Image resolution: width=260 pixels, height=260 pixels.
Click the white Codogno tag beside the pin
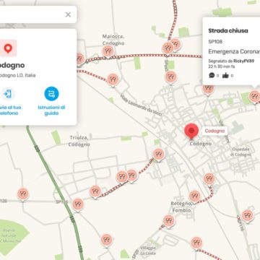[214, 131]
